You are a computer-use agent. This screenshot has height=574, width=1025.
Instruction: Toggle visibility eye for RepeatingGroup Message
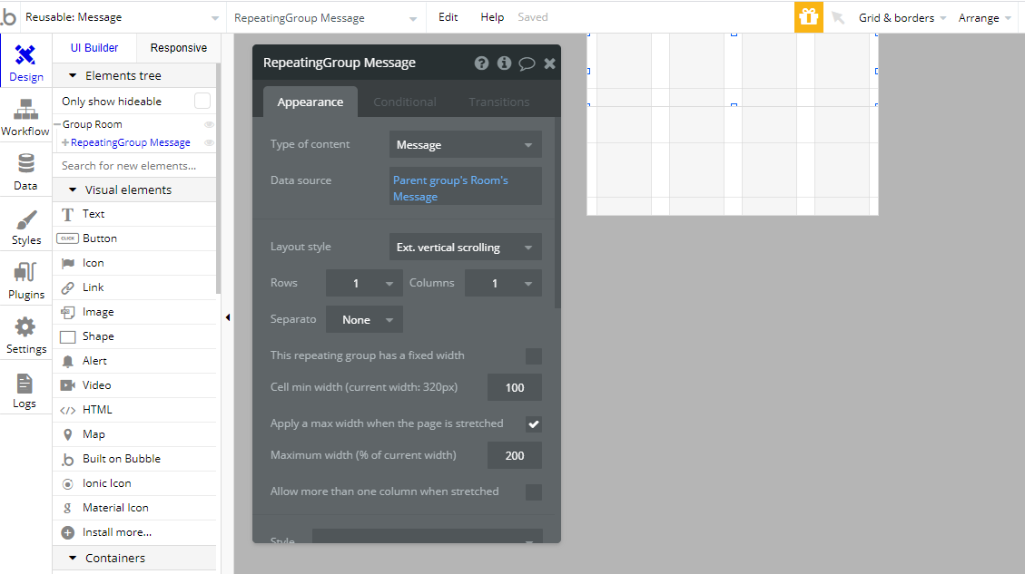click(209, 142)
